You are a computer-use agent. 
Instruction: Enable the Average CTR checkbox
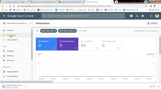click(82, 41)
